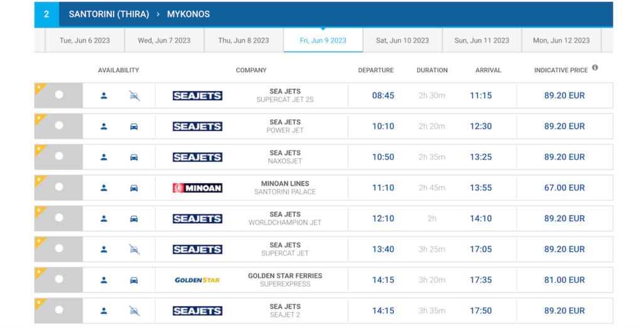643x329 pixels.
Task: Click the 12:30 arrival time
Action: [480, 127]
